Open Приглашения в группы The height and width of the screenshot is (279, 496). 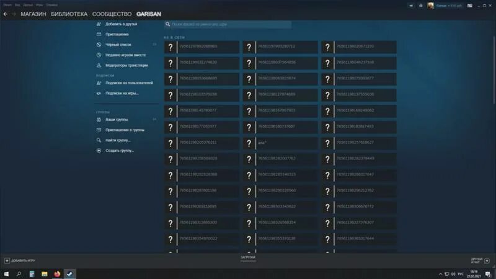point(125,130)
